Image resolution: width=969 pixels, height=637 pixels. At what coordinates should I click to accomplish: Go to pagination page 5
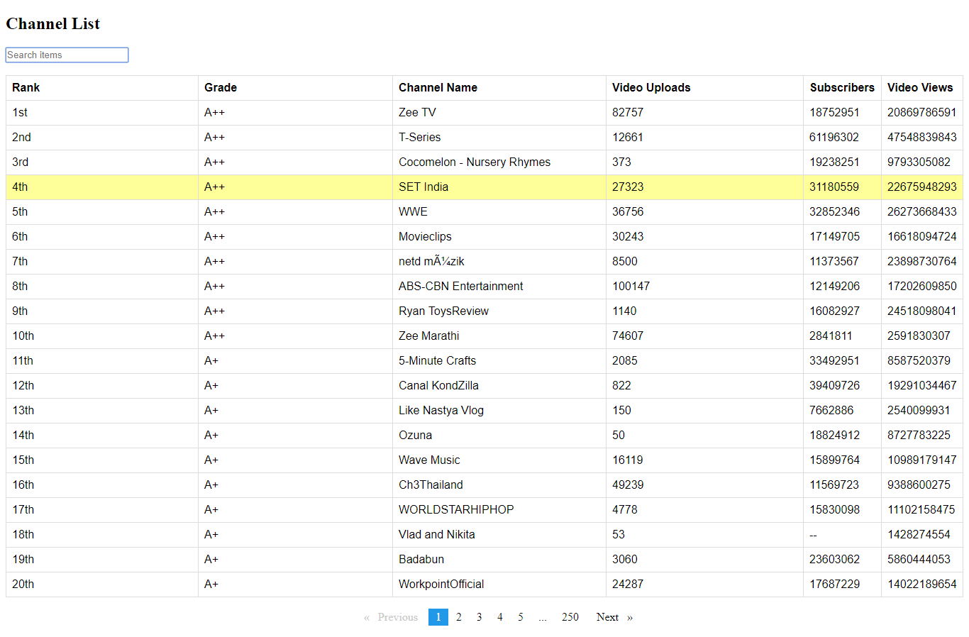coord(521,617)
